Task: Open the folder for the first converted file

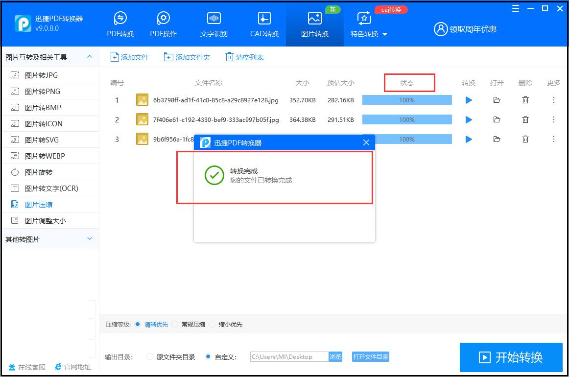Action: [497, 99]
